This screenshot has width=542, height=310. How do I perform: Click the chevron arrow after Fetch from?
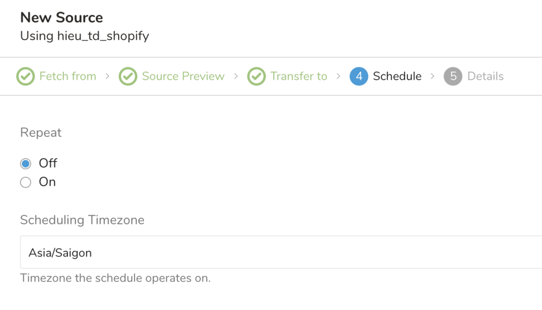tap(108, 76)
